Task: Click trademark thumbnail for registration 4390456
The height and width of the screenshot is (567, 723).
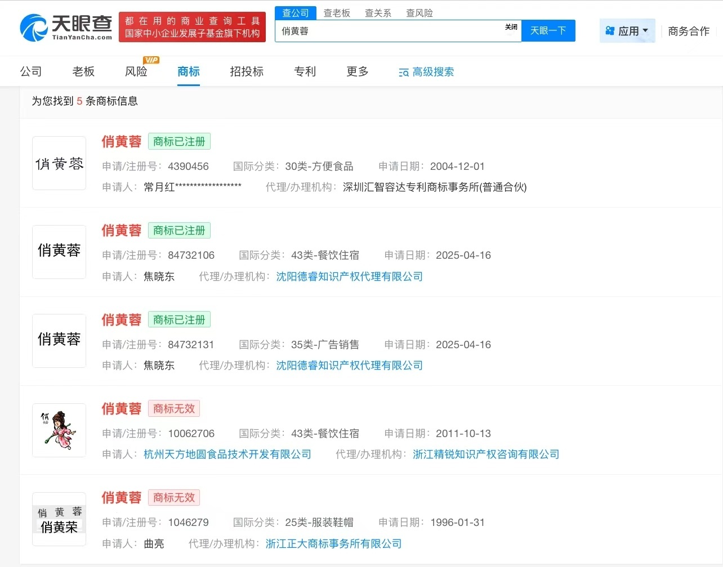Action: click(59, 163)
